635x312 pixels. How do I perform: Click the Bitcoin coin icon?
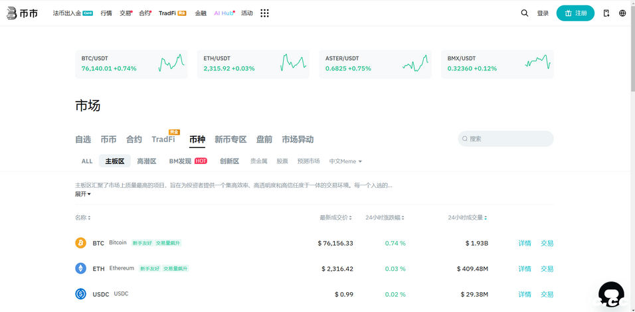click(x=81, y=243)
